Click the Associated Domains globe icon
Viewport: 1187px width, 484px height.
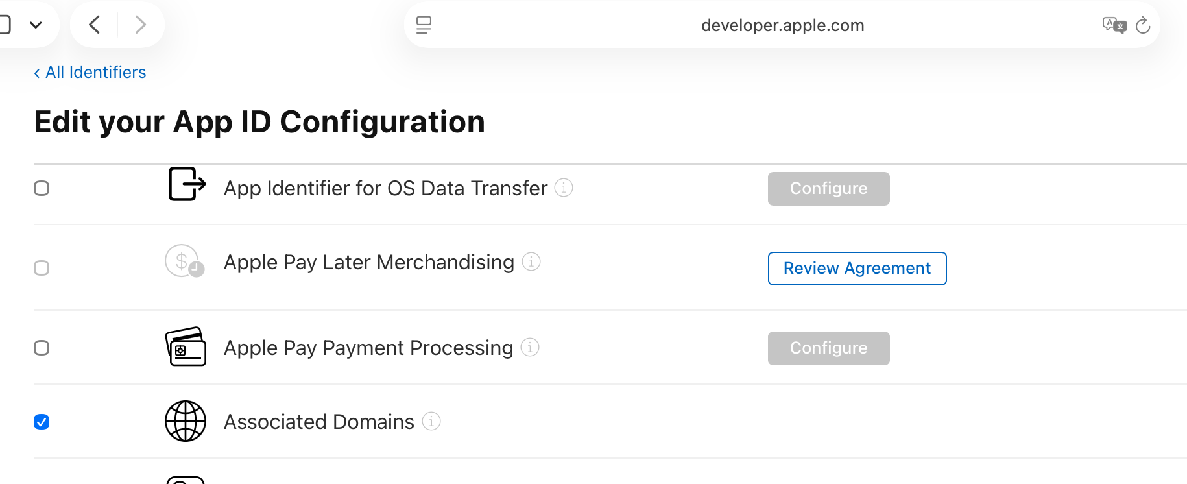pyautogui.click(x=186, y=421)
